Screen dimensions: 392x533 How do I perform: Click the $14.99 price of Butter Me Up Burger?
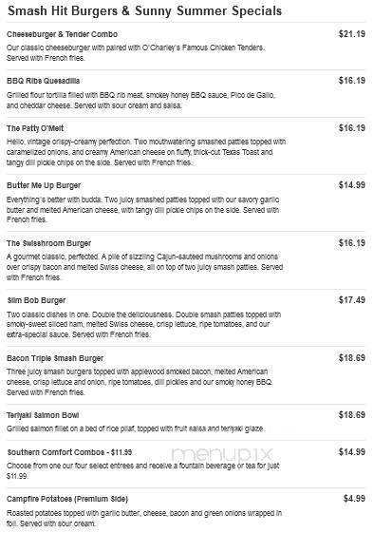pyautogui.click(x=351, y=185)
